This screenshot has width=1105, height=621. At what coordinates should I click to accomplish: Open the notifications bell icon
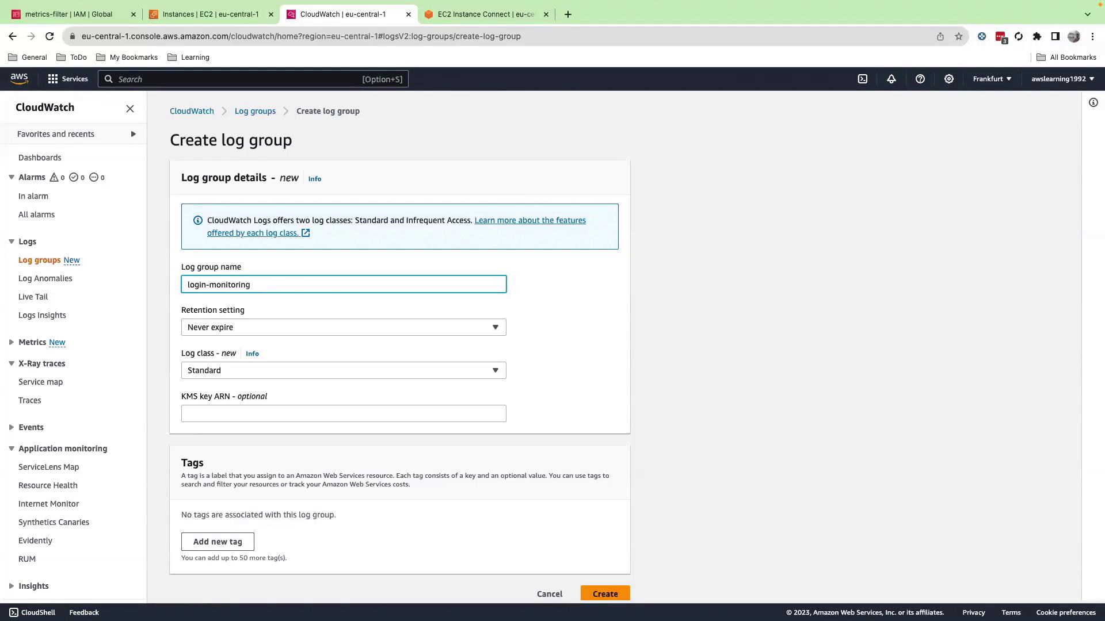(891, 79)
